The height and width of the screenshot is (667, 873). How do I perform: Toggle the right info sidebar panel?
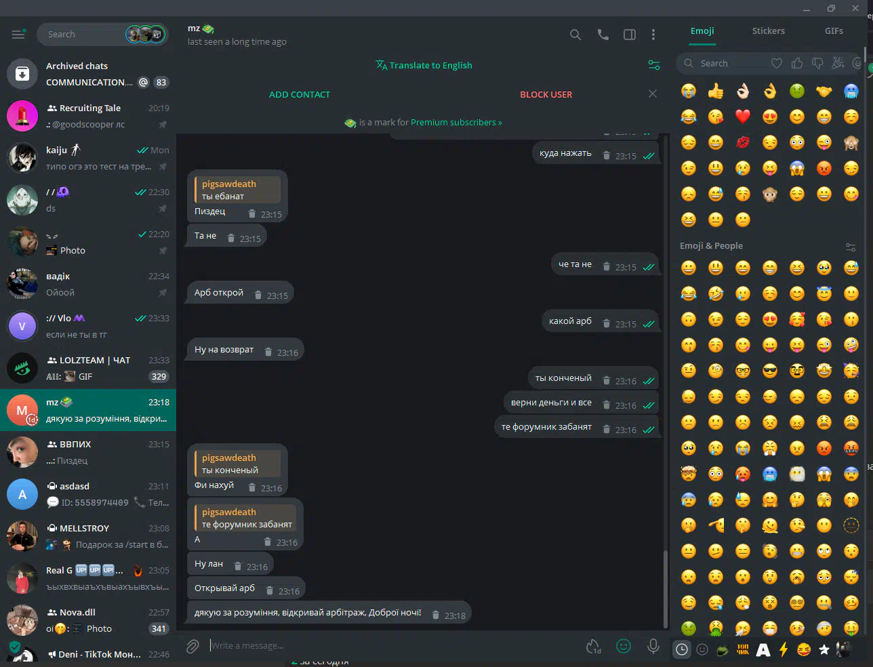(x=629, y=35)
